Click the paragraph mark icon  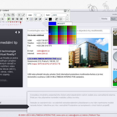pyautogui.click(x=28, y=19)
